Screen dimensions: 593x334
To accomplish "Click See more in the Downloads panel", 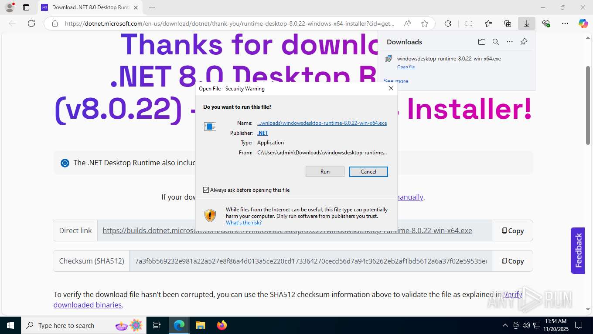I will (x=396, y=81).
